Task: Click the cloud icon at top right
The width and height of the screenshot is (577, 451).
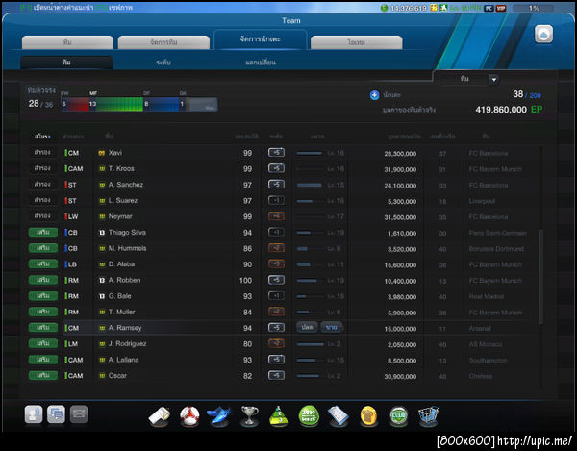Action: pos(543,35)
